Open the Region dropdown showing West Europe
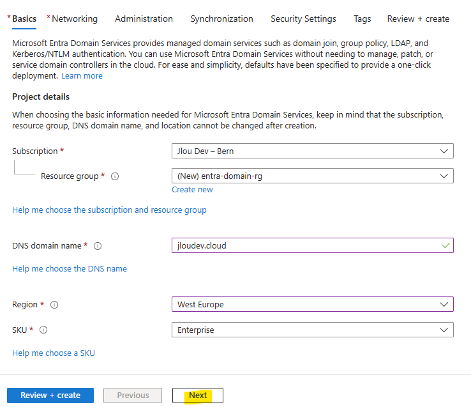The width and height of the screenshot is (471, 407). coord(312,304)
